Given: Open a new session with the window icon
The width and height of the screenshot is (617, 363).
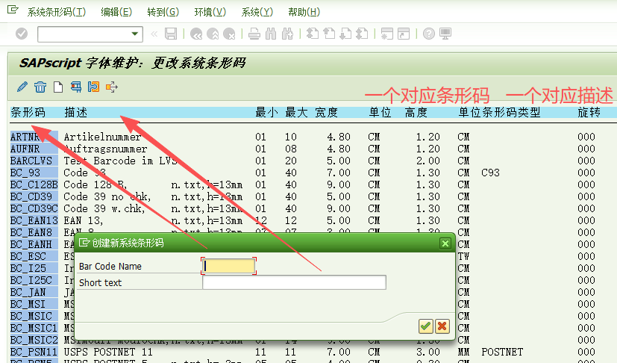Looking at the screenshot, I should click(x=386, y=34).
